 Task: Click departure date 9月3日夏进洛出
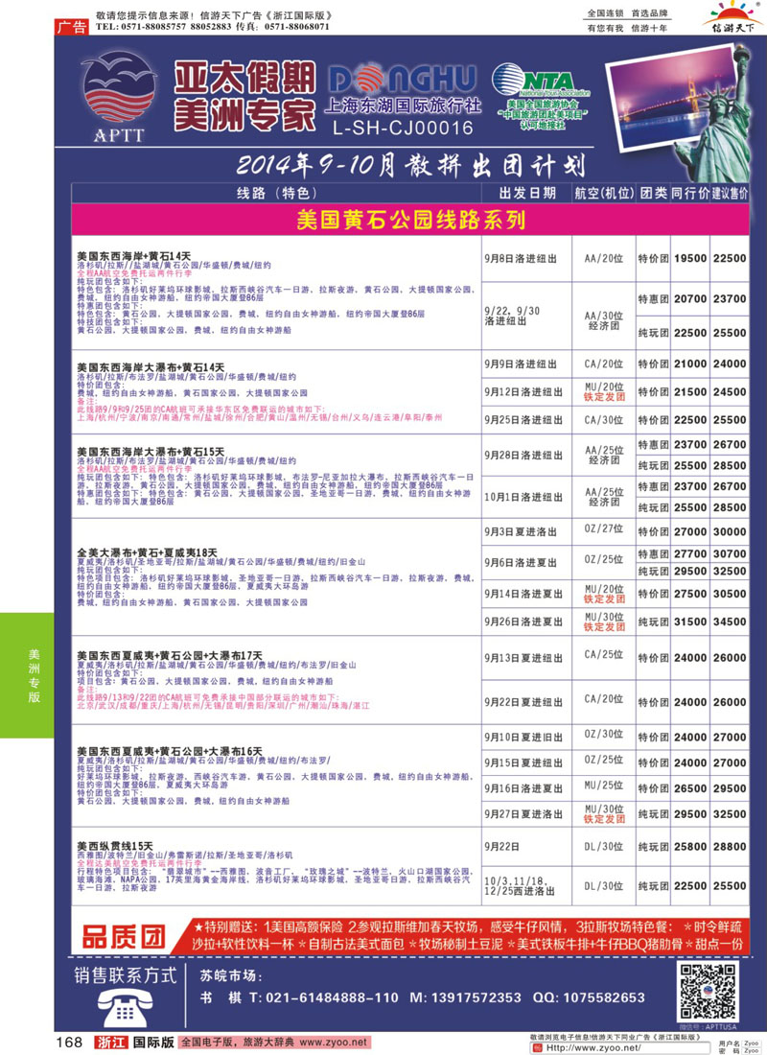click(x=521, y=531)
